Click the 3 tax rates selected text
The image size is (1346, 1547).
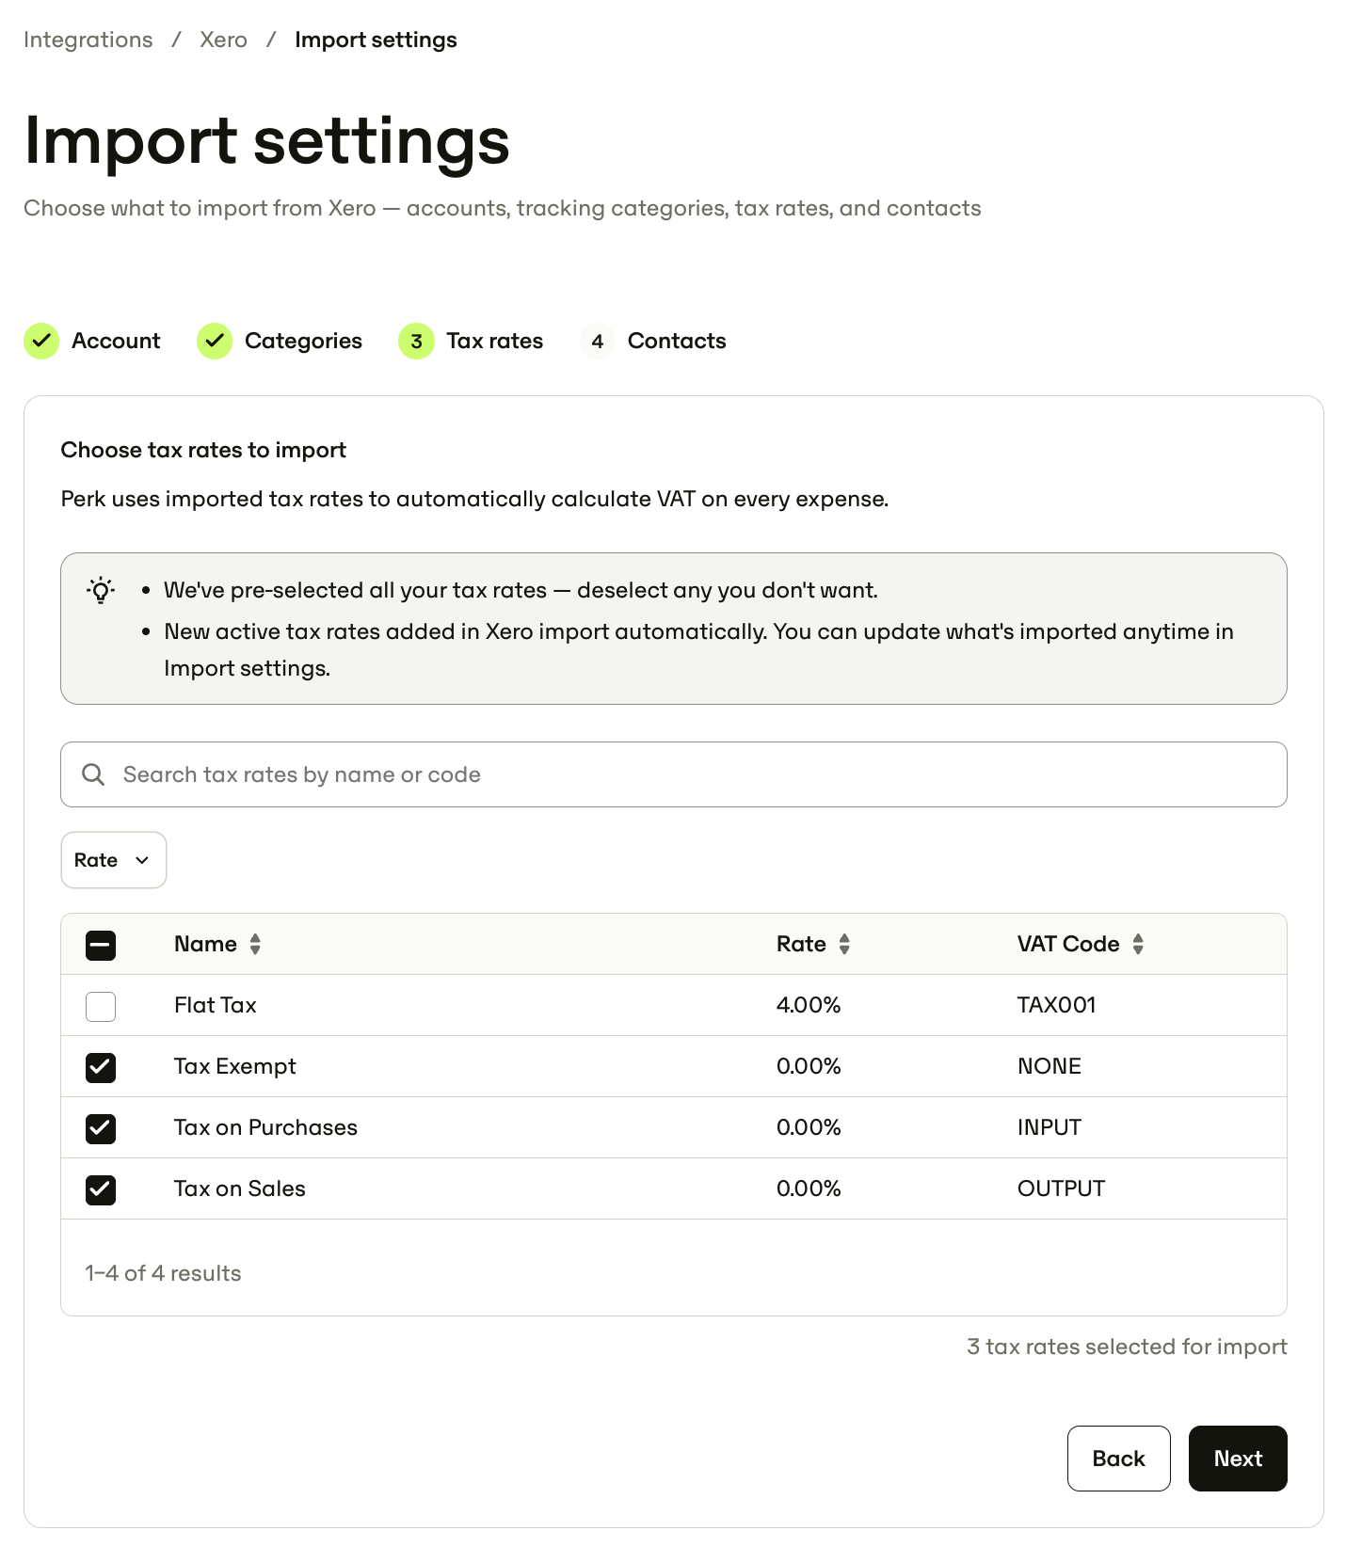[x=1127, y=1347]
